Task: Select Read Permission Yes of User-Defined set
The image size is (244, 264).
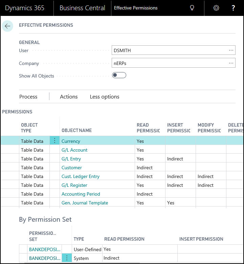Action: point(140,249)
